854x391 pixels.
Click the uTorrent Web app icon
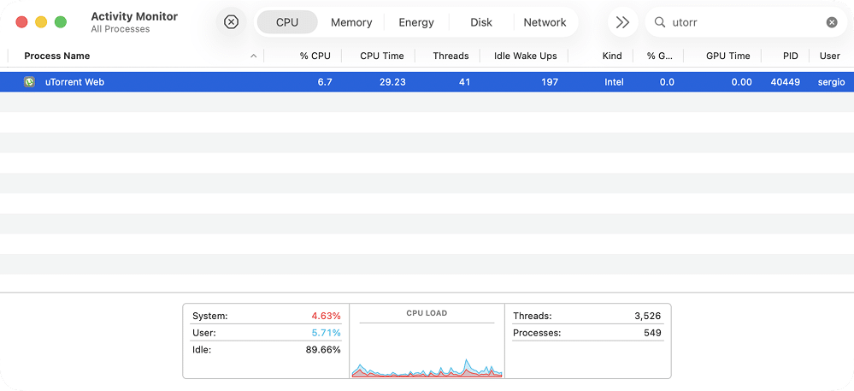click(x=29, y=82)
